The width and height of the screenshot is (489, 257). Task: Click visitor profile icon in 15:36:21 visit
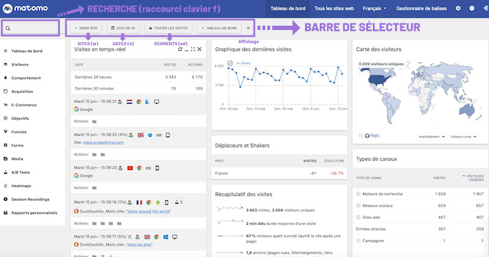click(x=120, y=102)
